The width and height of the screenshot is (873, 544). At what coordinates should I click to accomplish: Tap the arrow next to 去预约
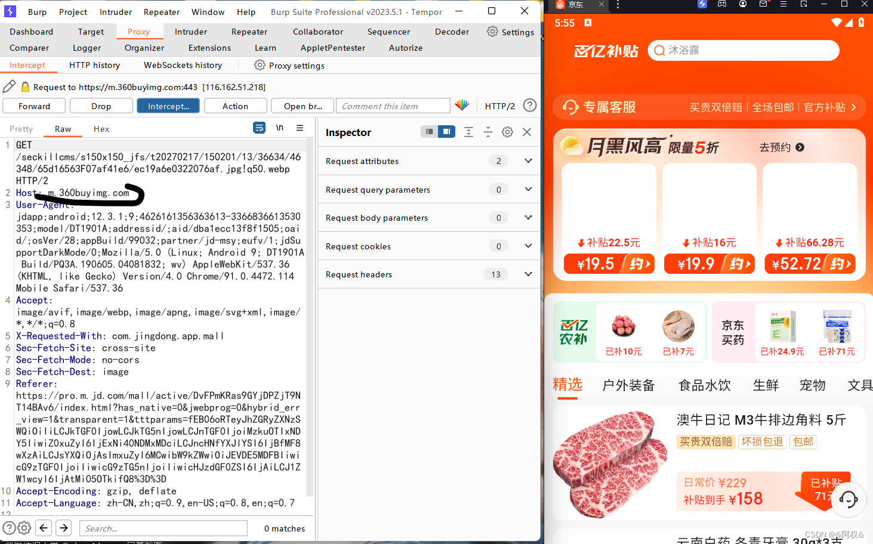[x=800, y=147]
